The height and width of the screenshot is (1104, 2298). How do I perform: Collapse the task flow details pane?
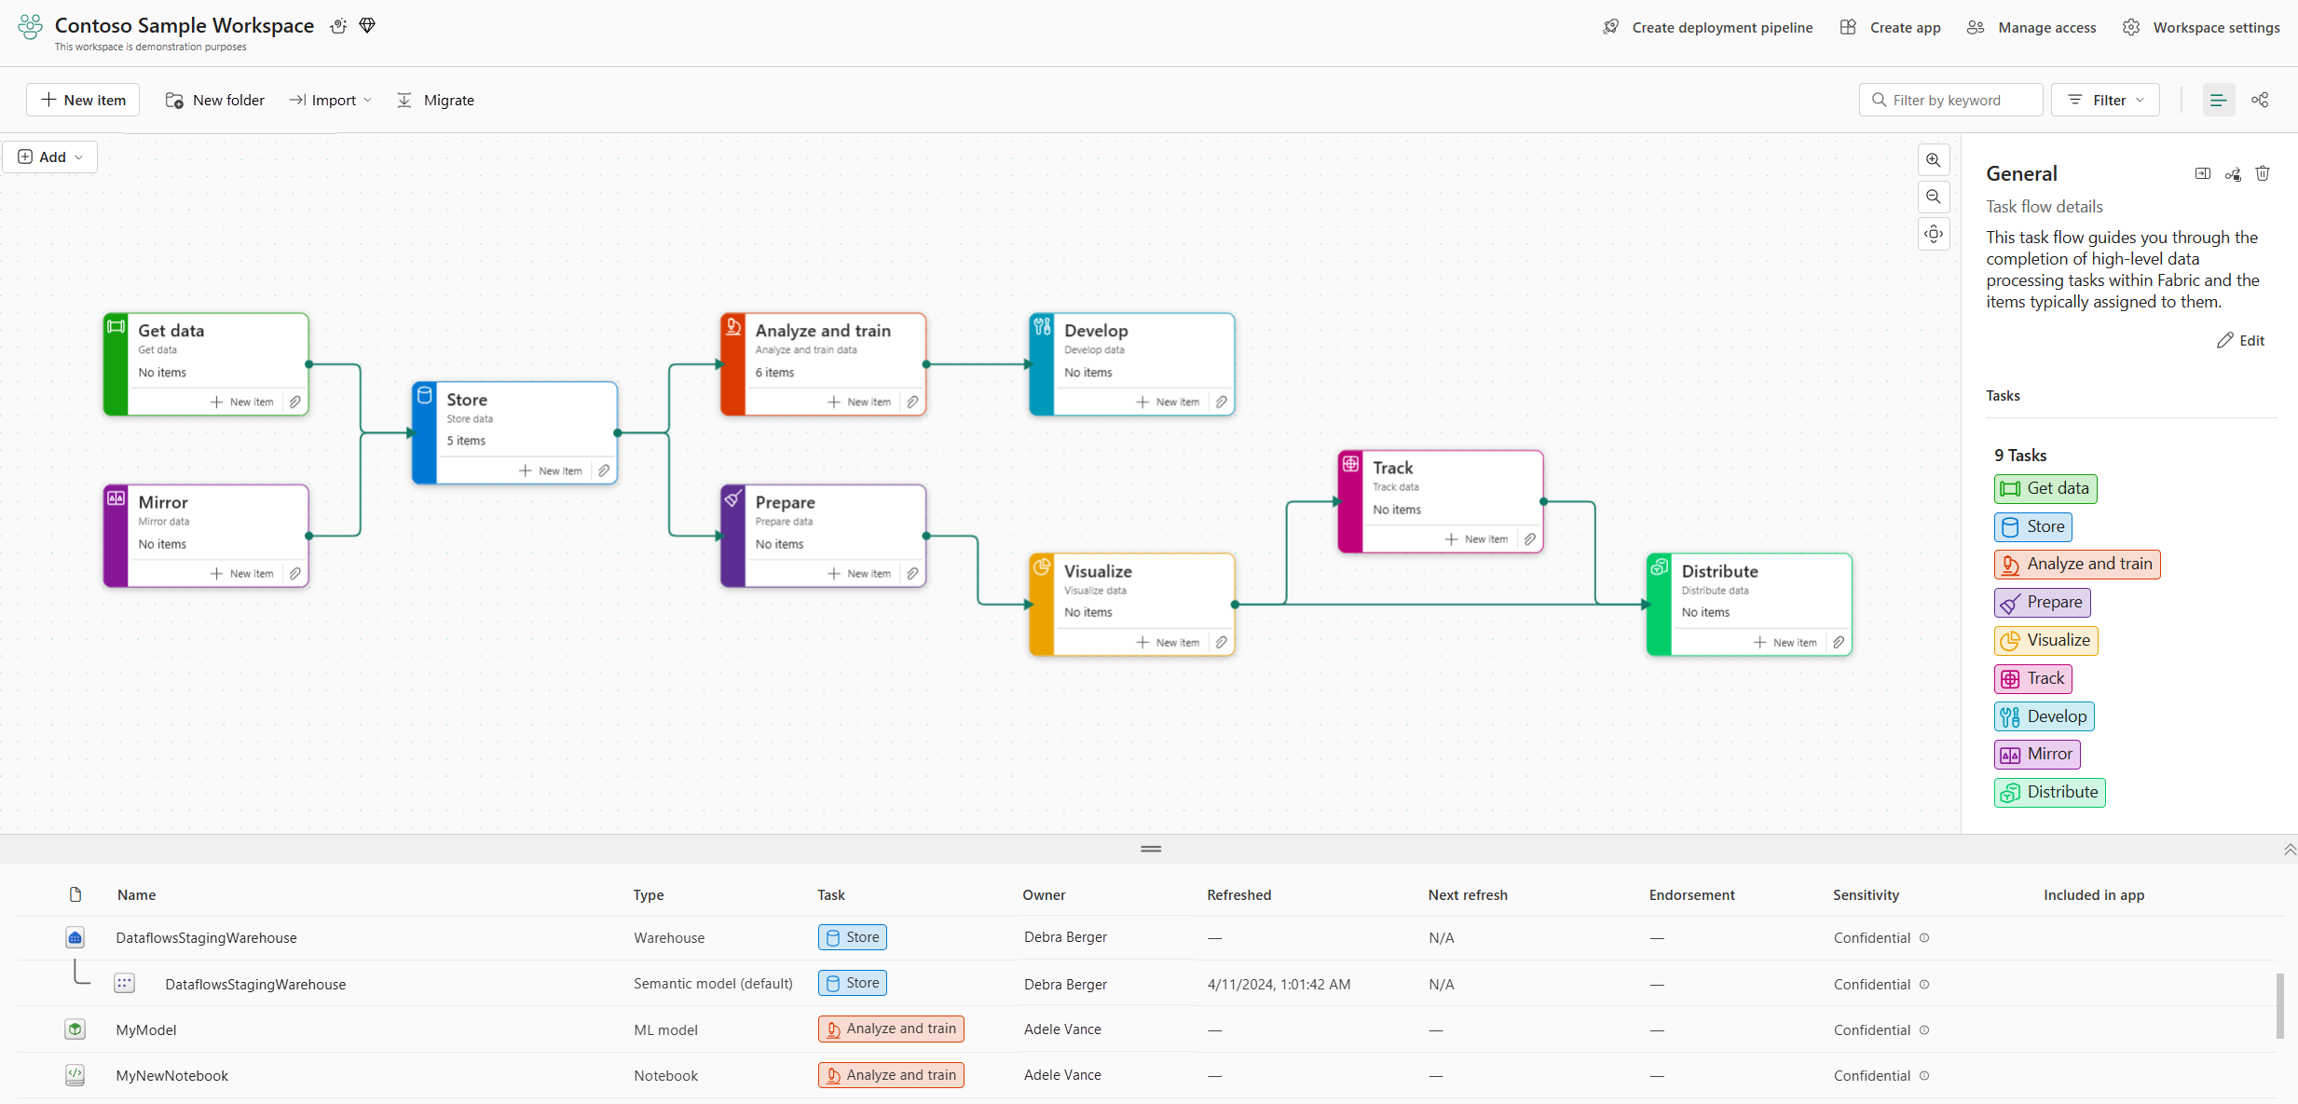point(2202,173)
